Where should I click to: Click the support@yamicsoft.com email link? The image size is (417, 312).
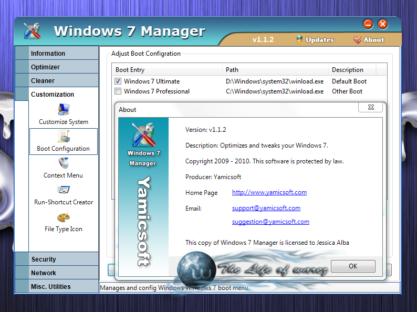tap(266, 208)
